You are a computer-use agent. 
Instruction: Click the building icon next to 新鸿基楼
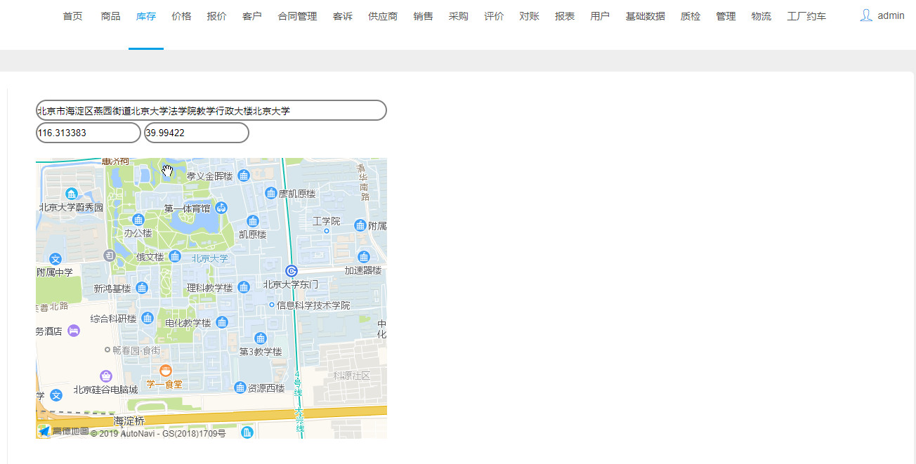tap(143, 287)
